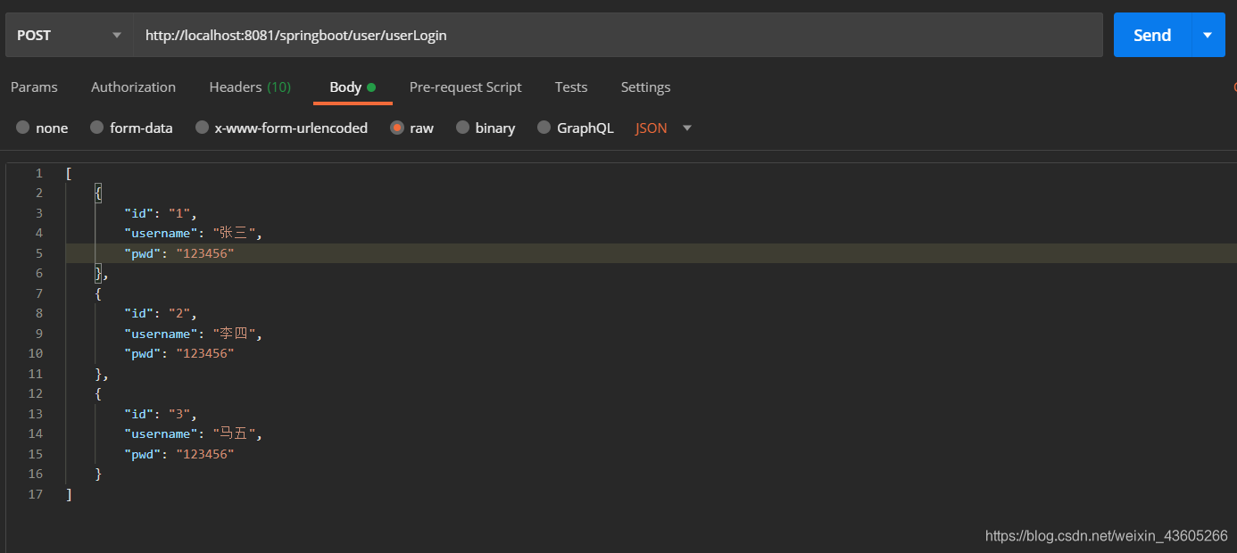This screenshot has width=1237, height=553.
Task: Click line number 1 in the editor
Action: click(38, 173)
